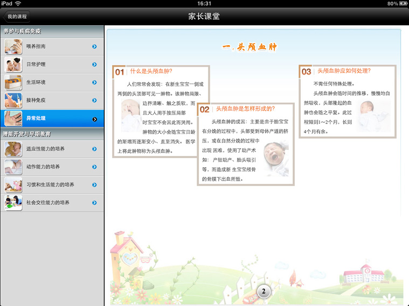Expand 日常护理 with its arrow

click(x=94, y=65)
